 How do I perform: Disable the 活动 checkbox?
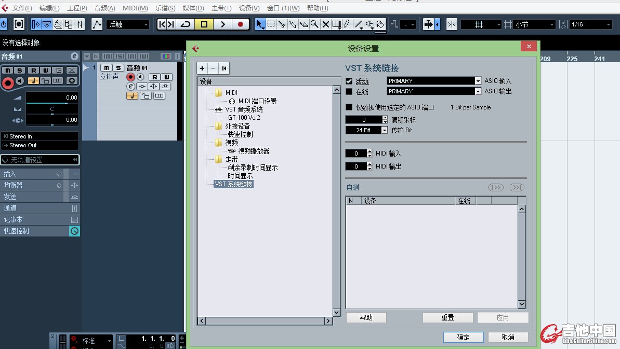click(x=349, y=81)
